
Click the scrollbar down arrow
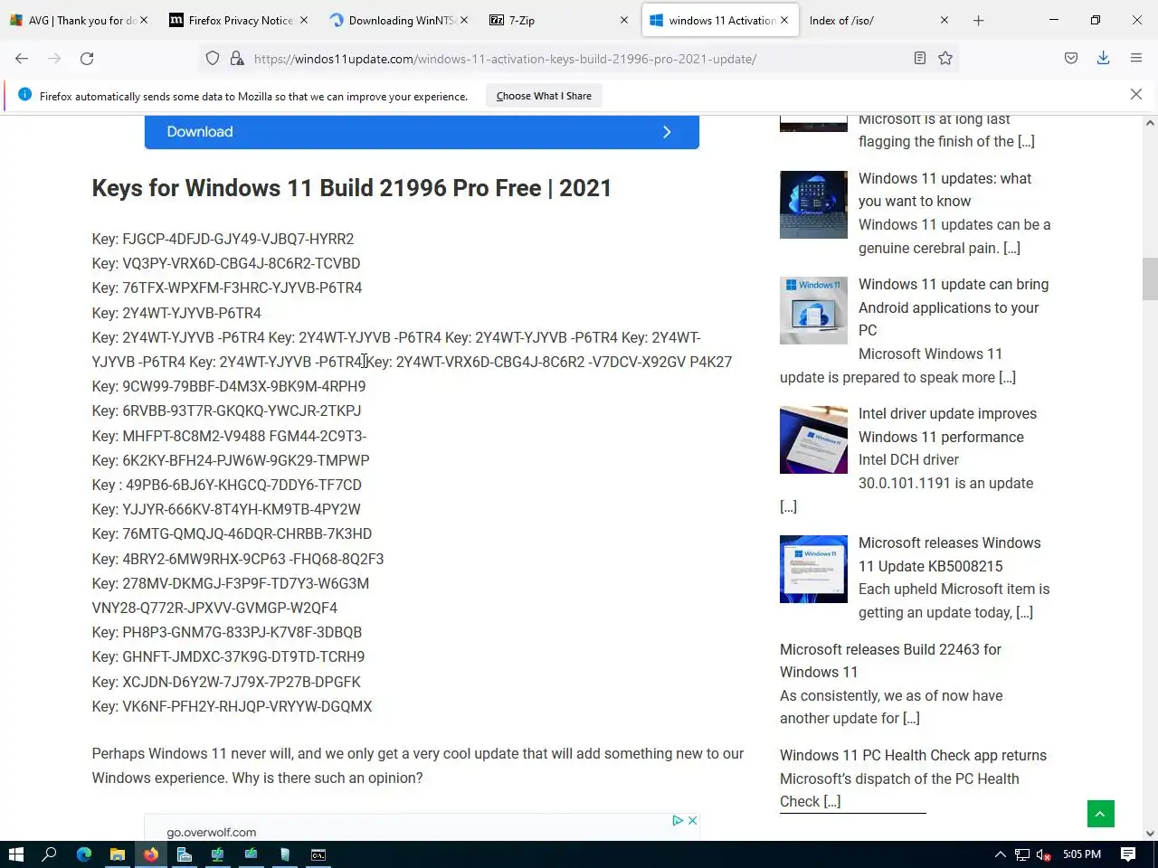pyautogui.click(x=1150, y=834)
